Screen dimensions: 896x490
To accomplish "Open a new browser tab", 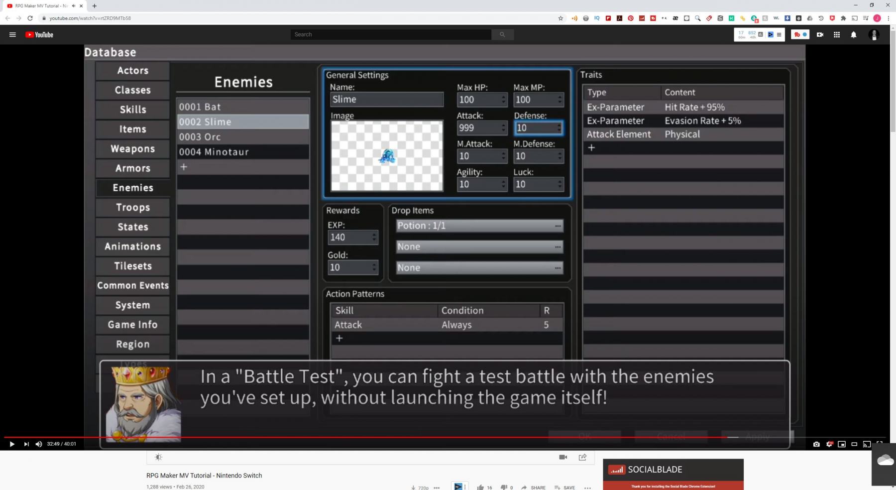I will coord(95,6).
